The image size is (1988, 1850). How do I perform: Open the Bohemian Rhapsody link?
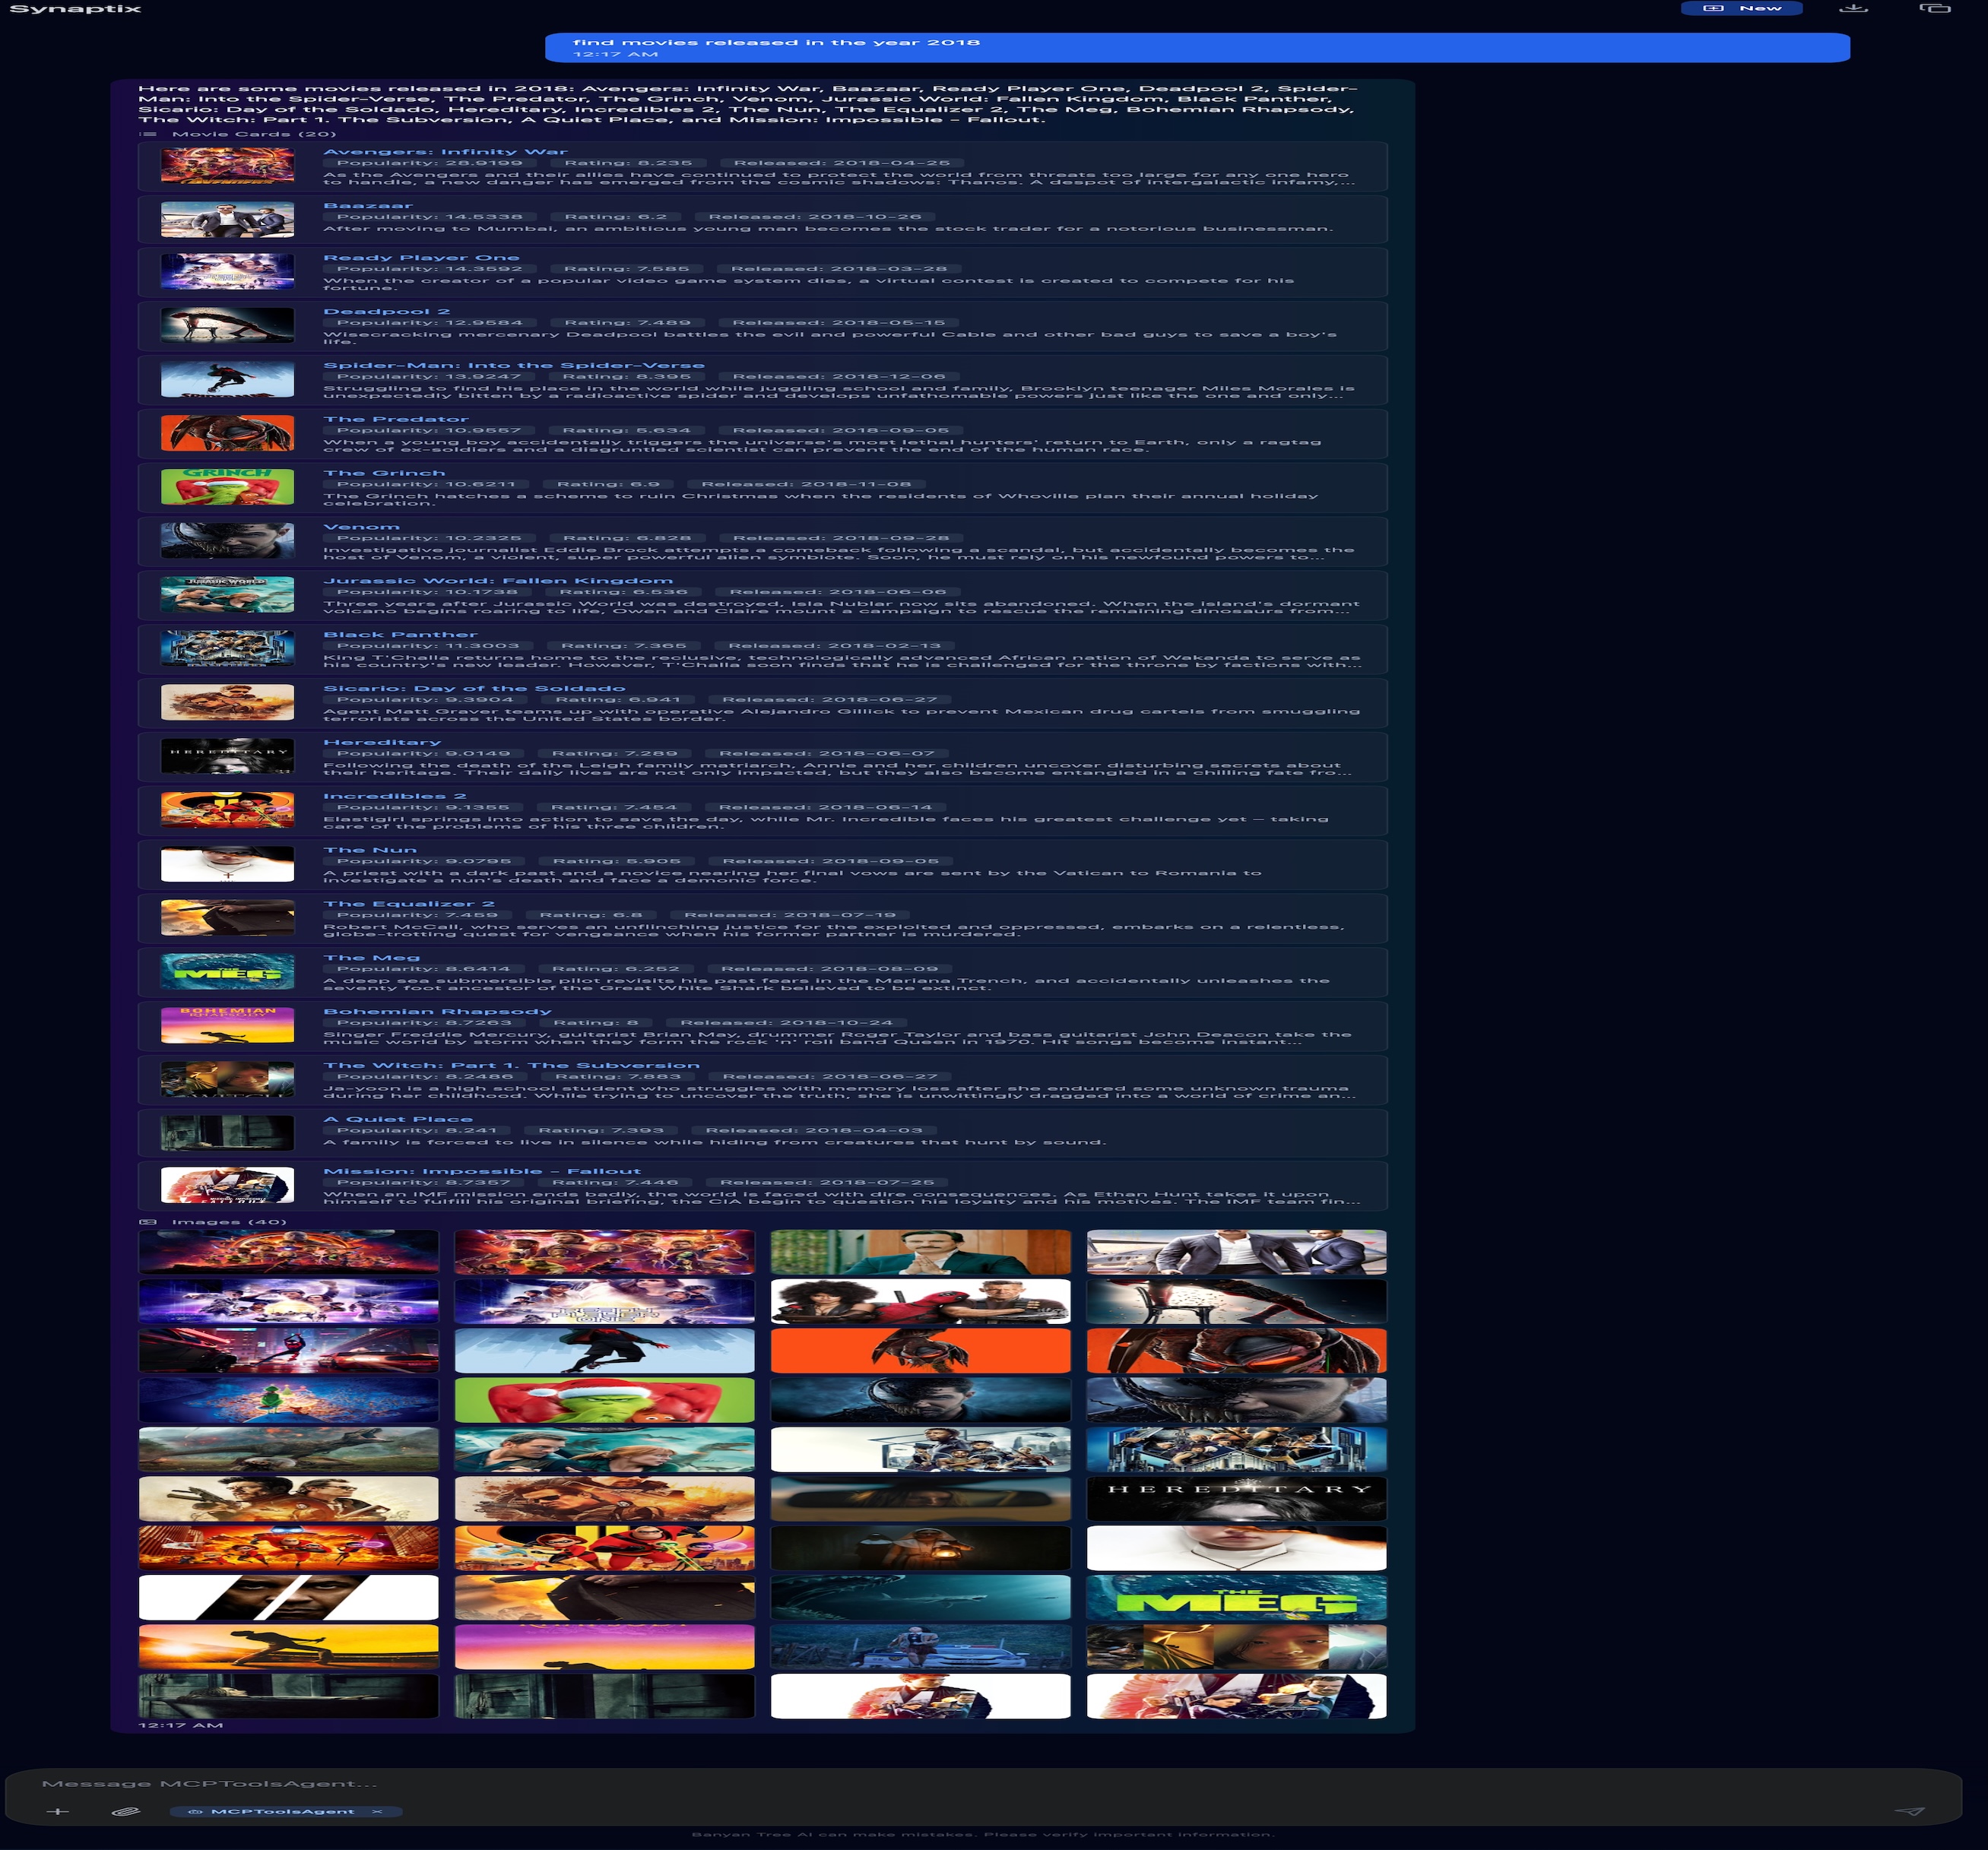[437, 1010]
